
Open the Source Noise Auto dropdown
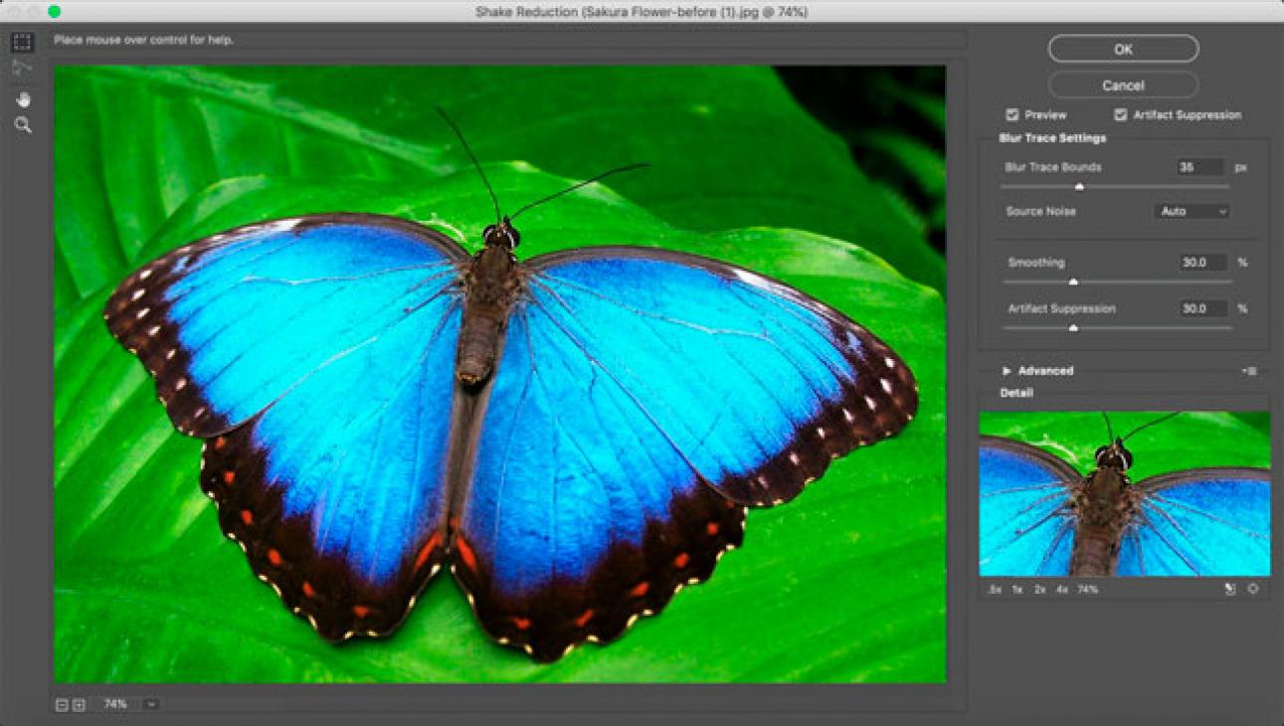point(1192,212)
